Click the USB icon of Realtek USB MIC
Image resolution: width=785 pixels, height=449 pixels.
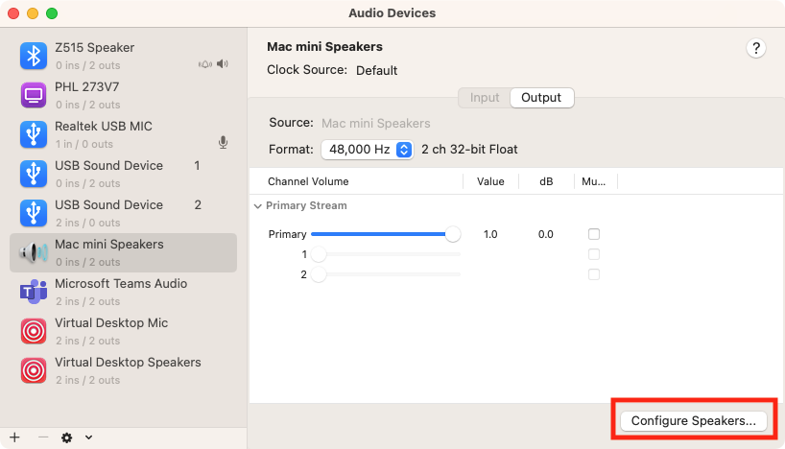coord(34,134)
